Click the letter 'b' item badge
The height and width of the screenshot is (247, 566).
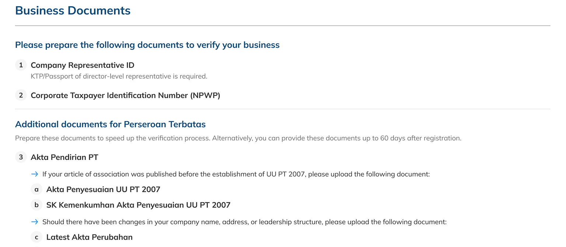(x=36, y=205)
